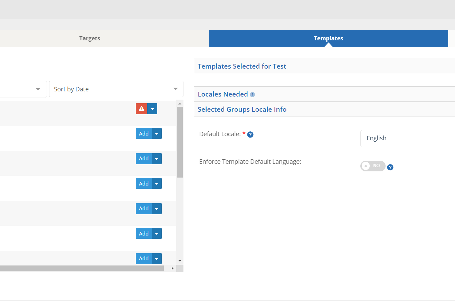455x301 pixels.
Task: Open the arrow menu beside the fifth Add button
Action: pos(157,234)
